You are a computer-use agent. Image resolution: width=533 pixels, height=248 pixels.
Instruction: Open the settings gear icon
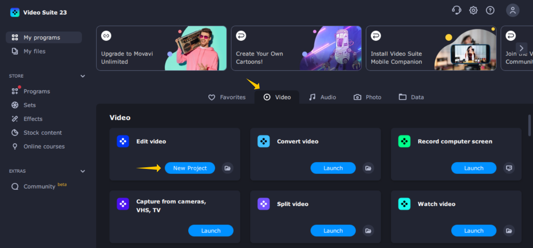(x=473, y=10)
